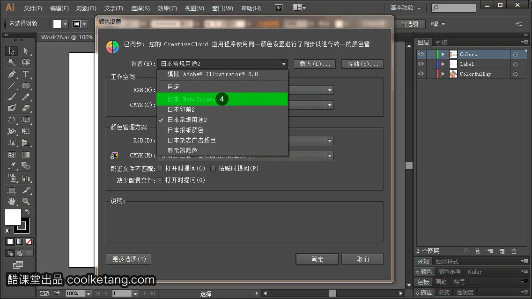This screenshot has width=532, height=299.
Task: Expand the Colors layer triangle
Action: pos(443,54)
